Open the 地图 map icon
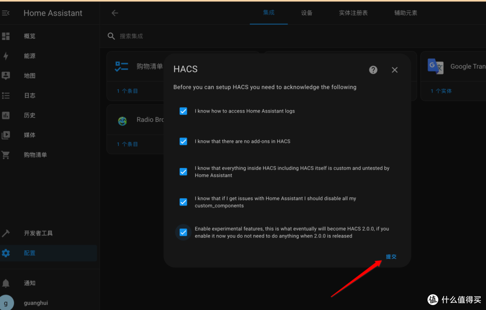 (5, 75)
